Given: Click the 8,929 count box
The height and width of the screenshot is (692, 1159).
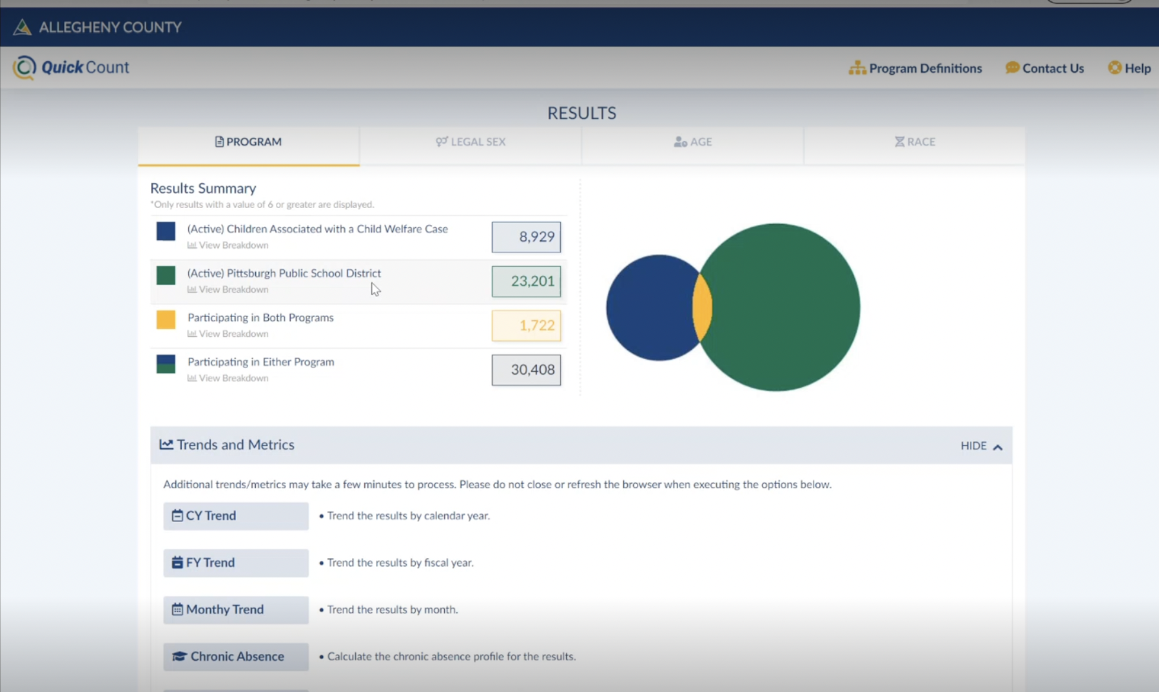Looking at the screenshot, I should click(526, 237).
